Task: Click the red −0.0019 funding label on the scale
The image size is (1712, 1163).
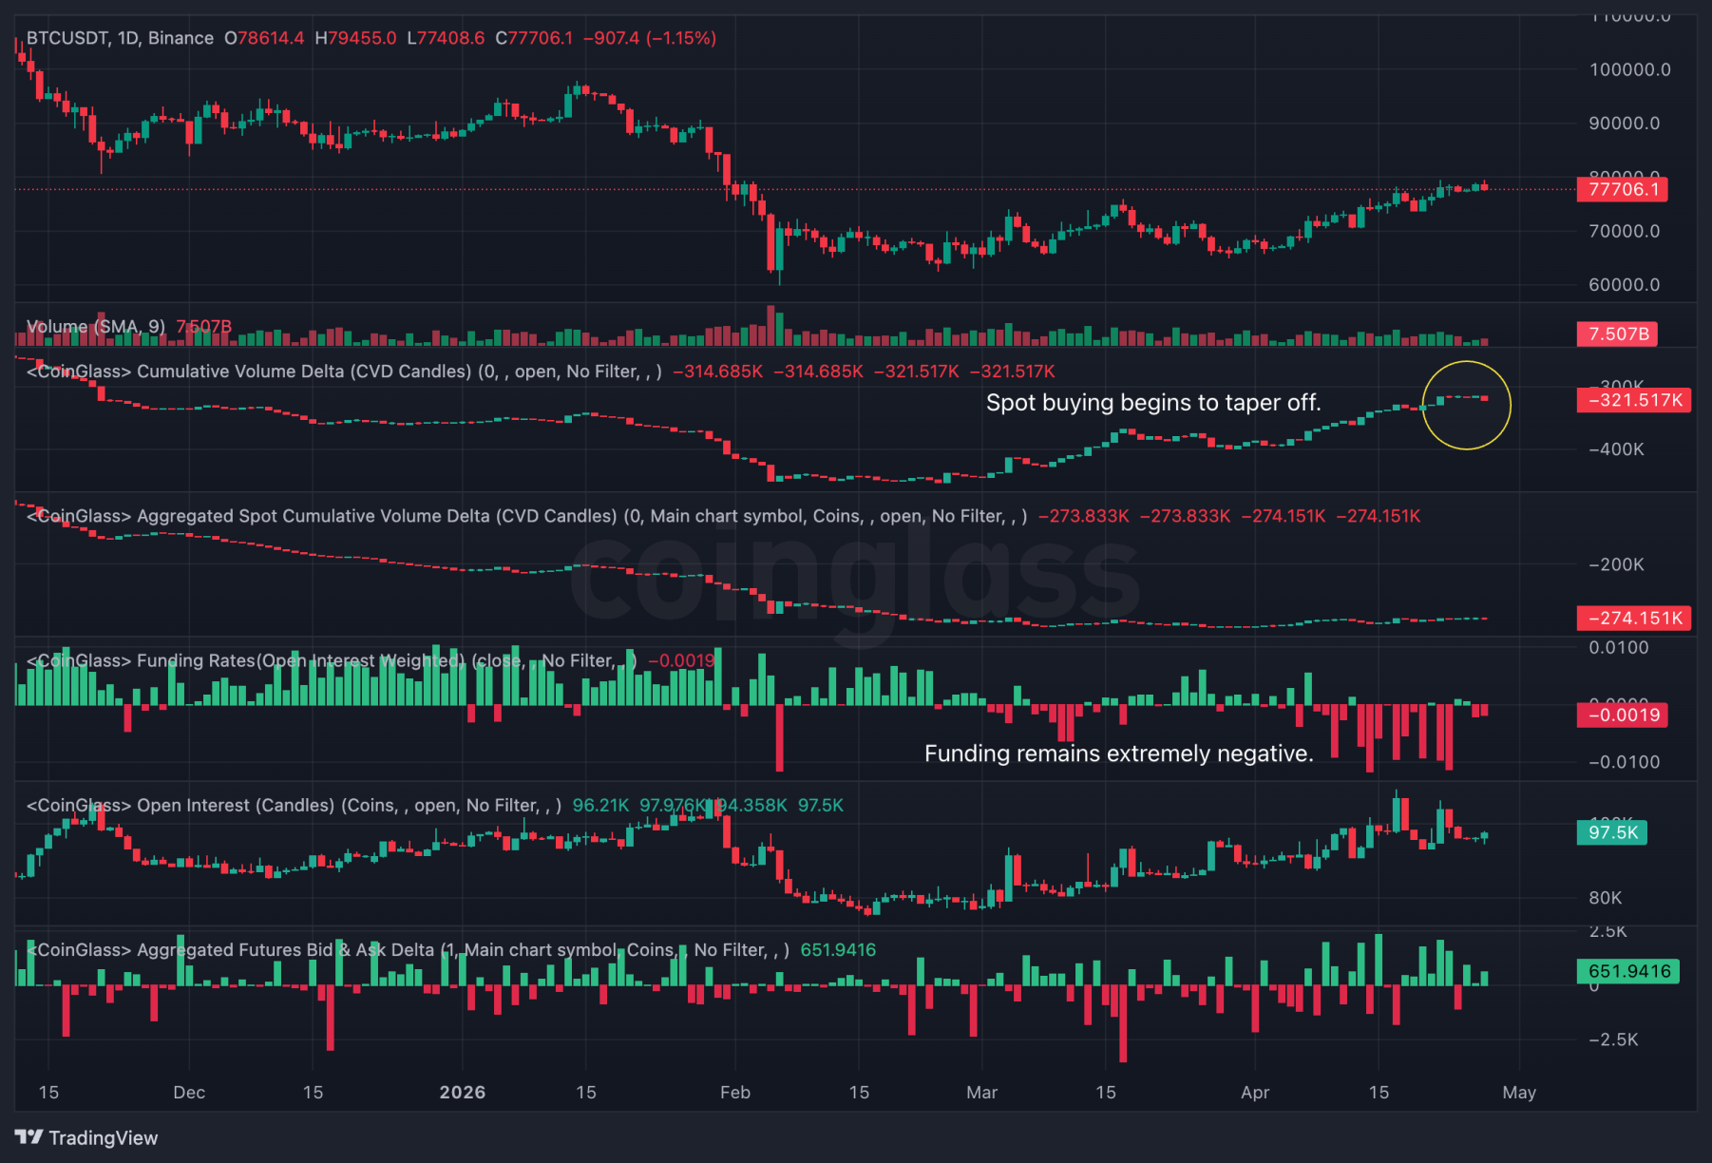Action: point(1623,715)
